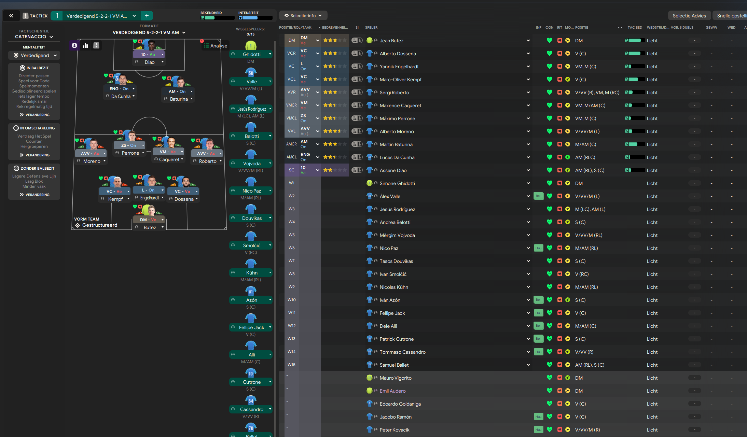The image size is (747, 437).
Task: Open the Tactiek tab
Action: 36,16
